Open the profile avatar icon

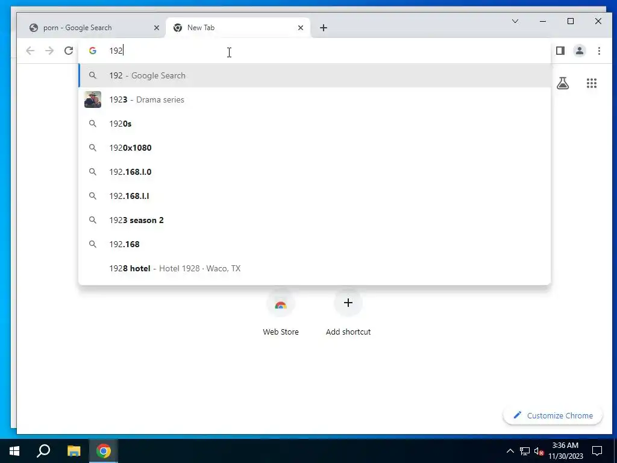580,51
